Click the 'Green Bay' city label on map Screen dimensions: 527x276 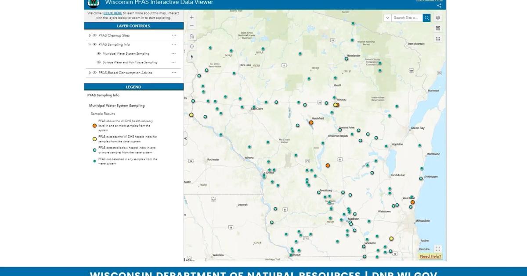[x=418, y=128]
